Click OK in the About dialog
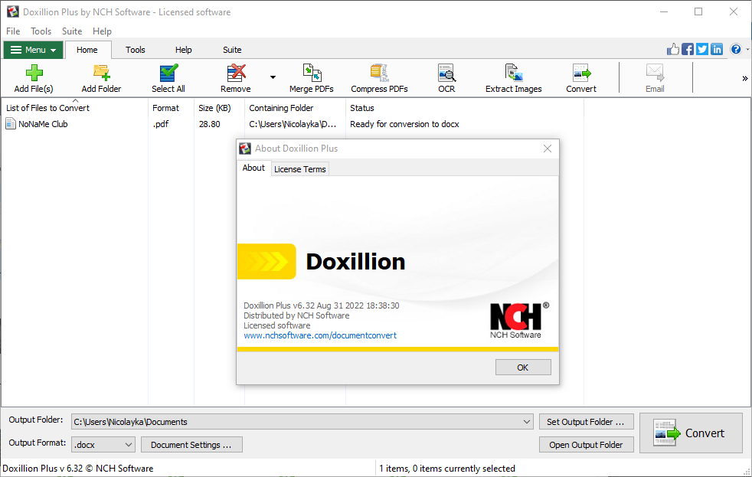Viewport: 752px width, 477px height. coord(523,368)
